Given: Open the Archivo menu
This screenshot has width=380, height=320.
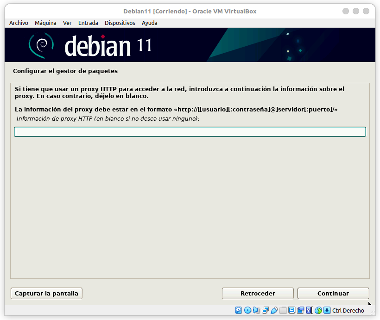Looking at the screenshot, I should tap(19, 23).
